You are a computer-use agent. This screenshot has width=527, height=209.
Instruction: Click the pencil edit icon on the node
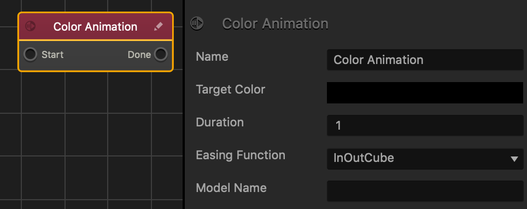tap(159, 27)
